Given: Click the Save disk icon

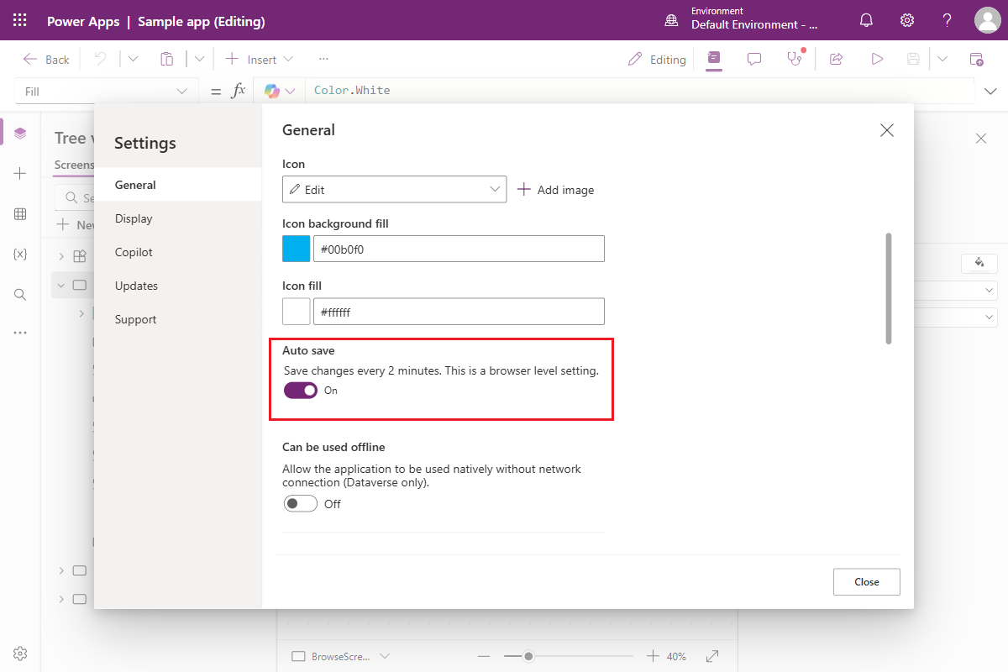Looking at the screenshot, I should click(x=913, y=59).
